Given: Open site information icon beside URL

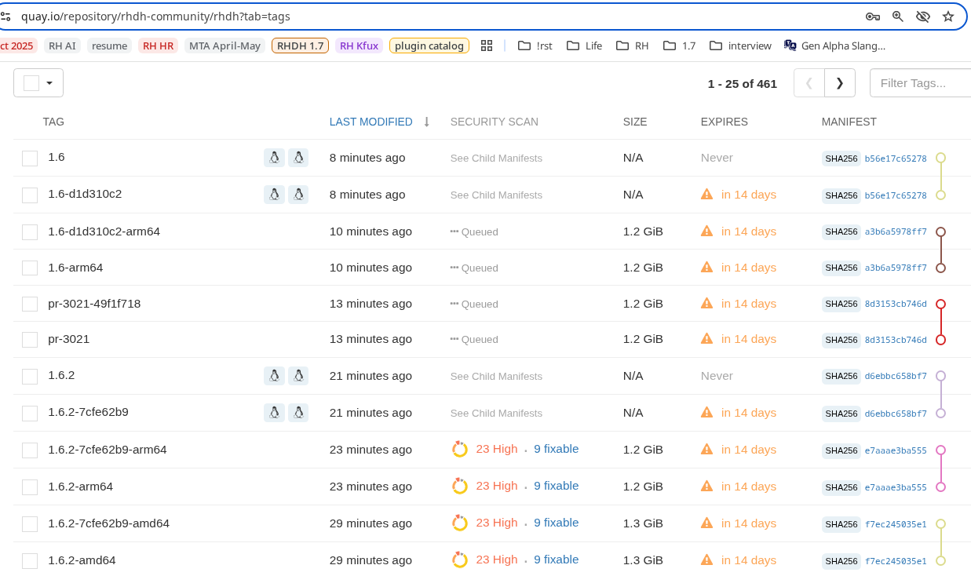Looking at the screenshot, I should point(5,16).
